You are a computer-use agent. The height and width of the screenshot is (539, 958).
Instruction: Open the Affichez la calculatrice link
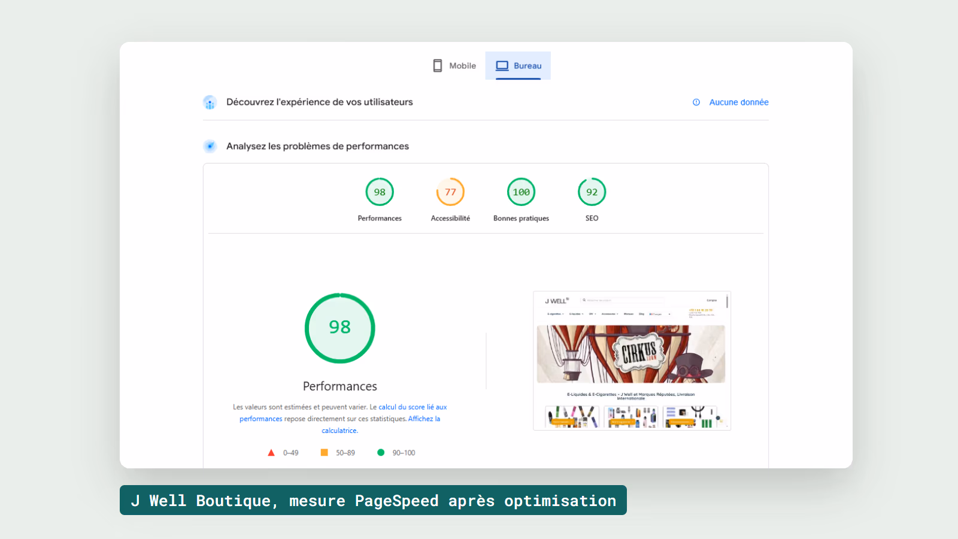click(x=381, y=425)
